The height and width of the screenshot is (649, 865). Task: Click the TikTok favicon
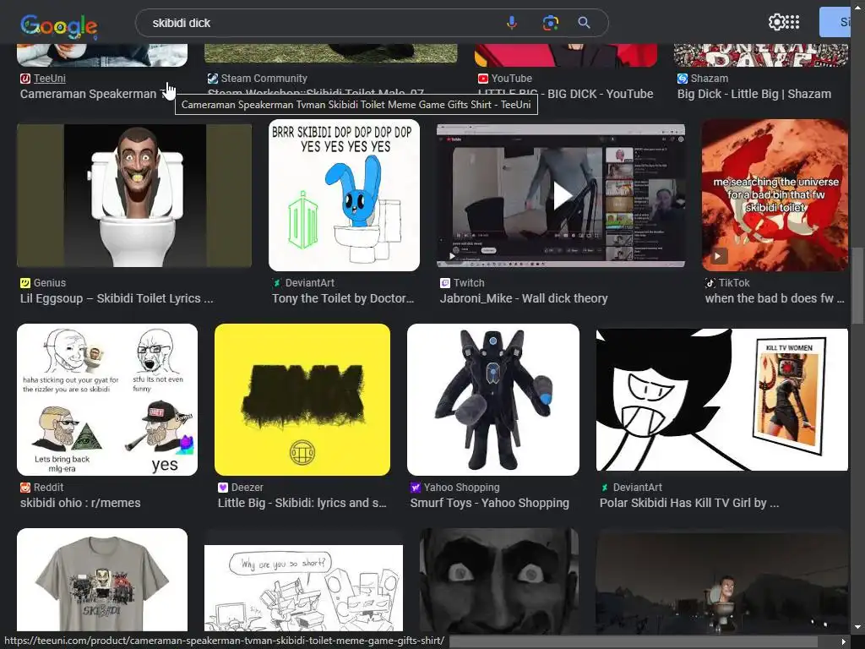pyautogui.click(x=710, y=282)
